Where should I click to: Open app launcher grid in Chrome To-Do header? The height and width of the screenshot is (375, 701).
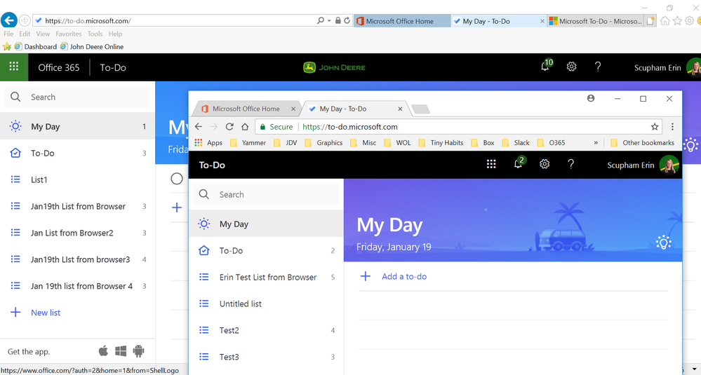coord(491,164)
